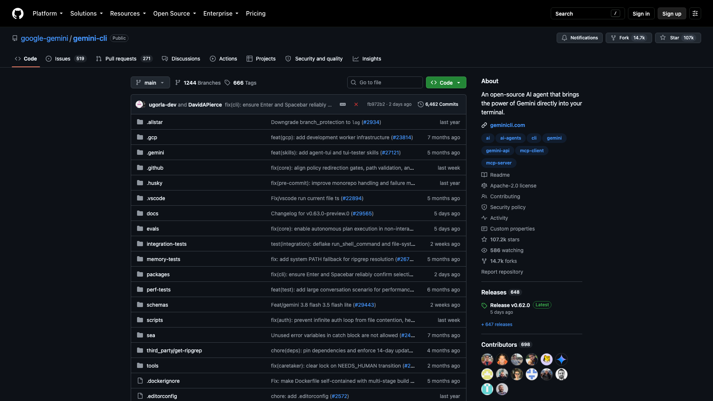This screenshot has height=401, width=713.
Task: Switch to the Pull requests tab
Action: [124, 59]
